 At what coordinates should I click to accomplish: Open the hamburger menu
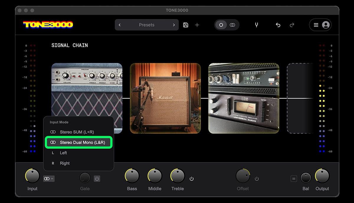316,25
